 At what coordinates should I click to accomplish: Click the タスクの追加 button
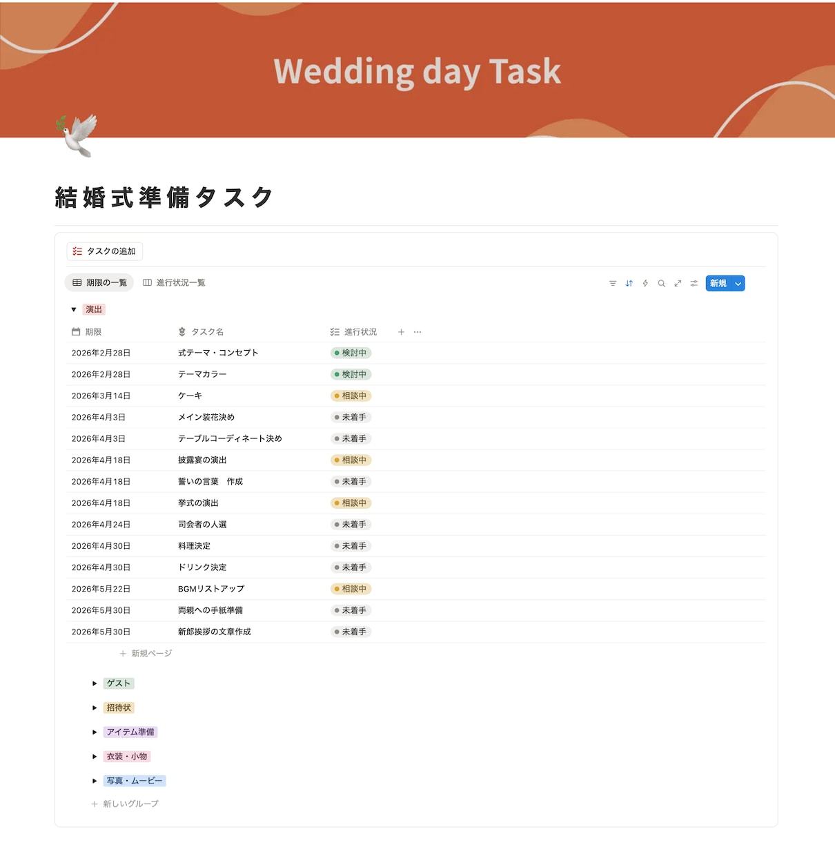(x=104, y=251)
